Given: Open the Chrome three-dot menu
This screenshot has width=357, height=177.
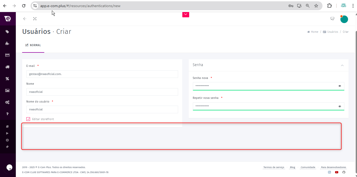Looking at the screenshot, I should click(353, 6).
